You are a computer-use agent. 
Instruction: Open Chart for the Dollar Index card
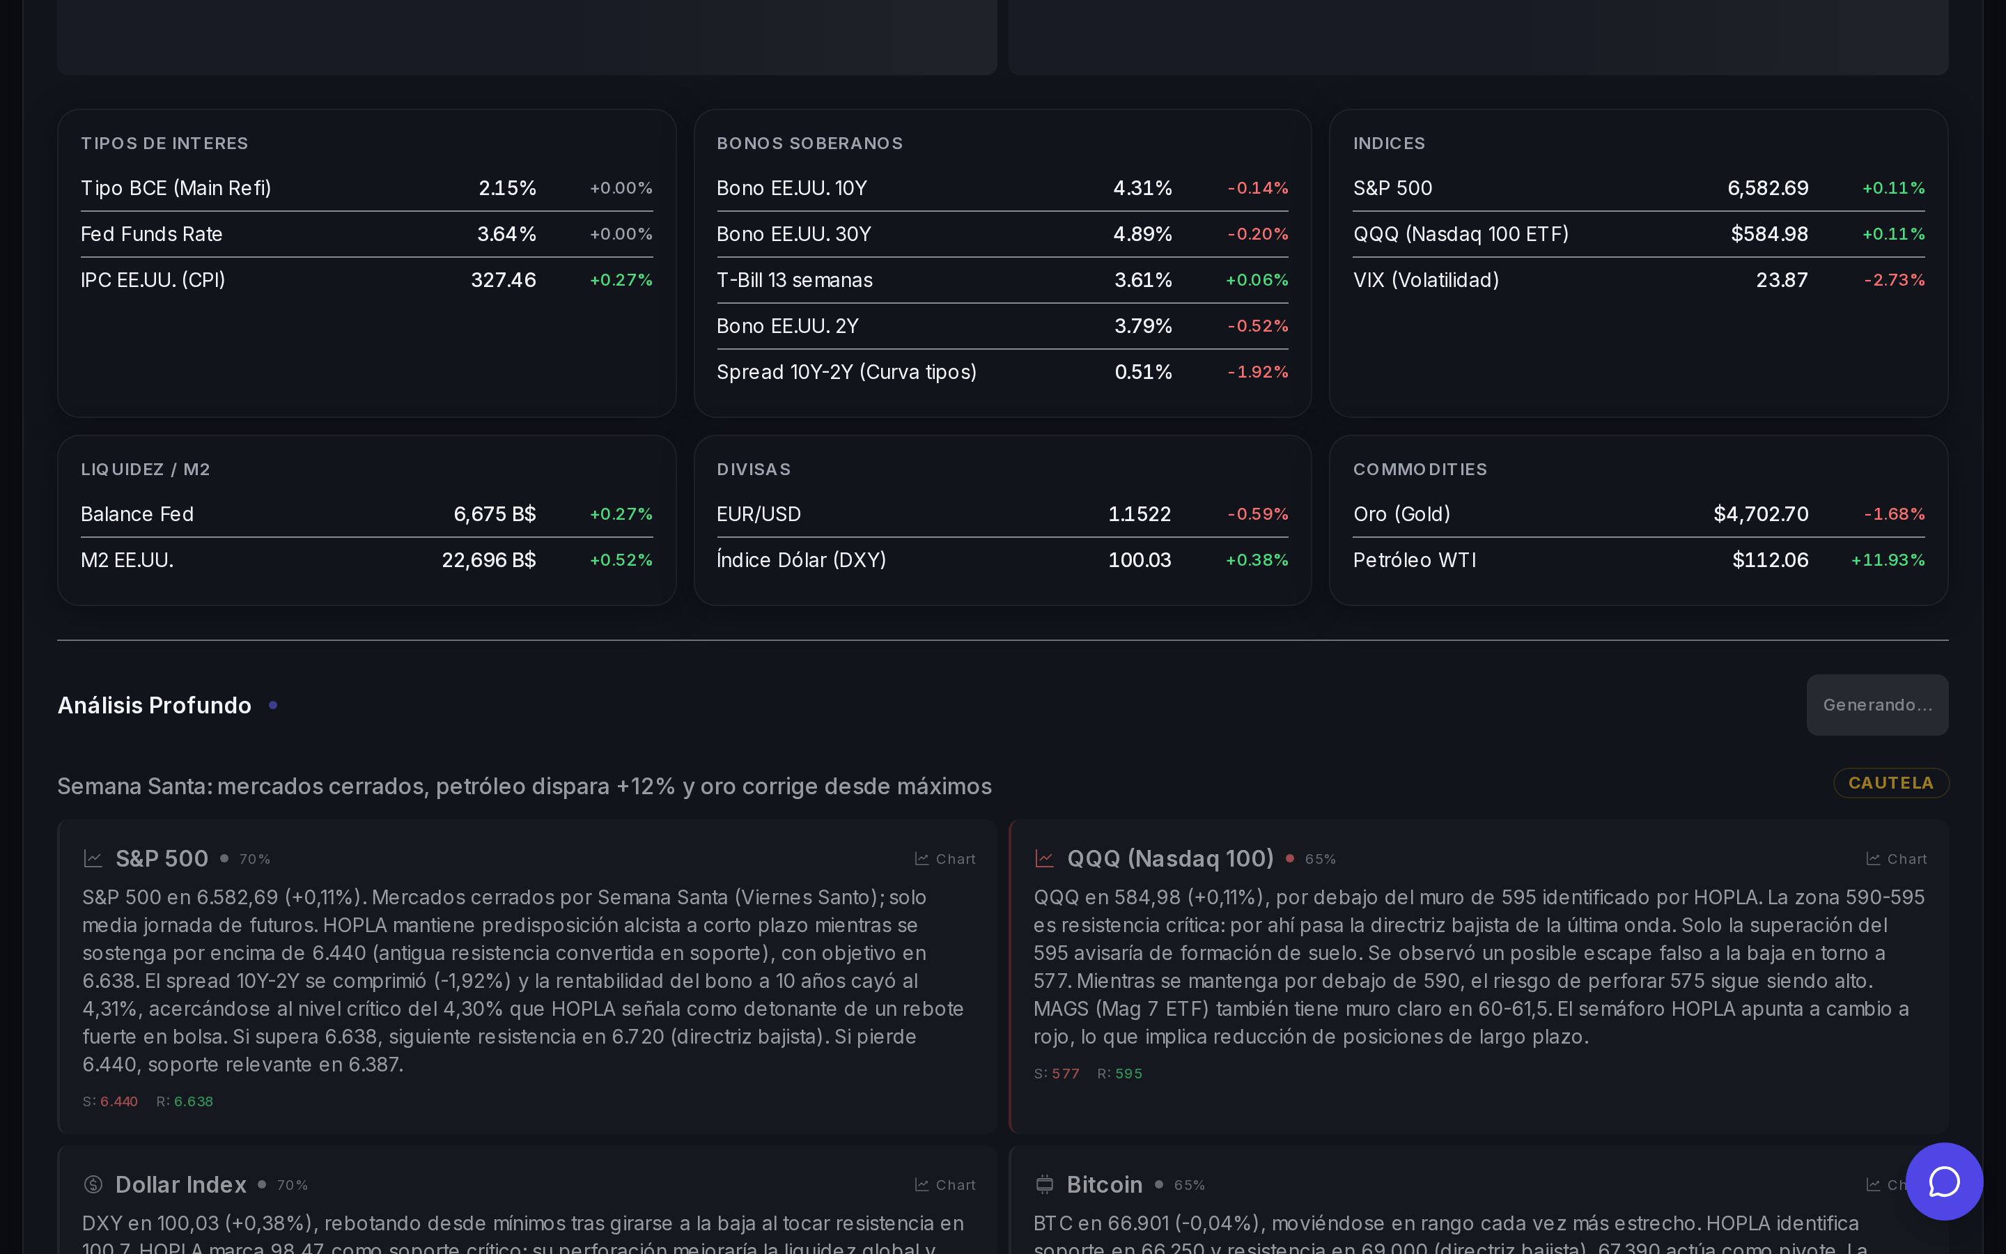[945, 1185]
